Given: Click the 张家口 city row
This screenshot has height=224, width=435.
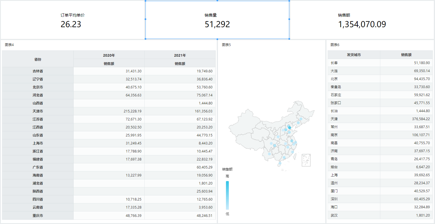Looking at the screenshot, I should click(380, 103).
